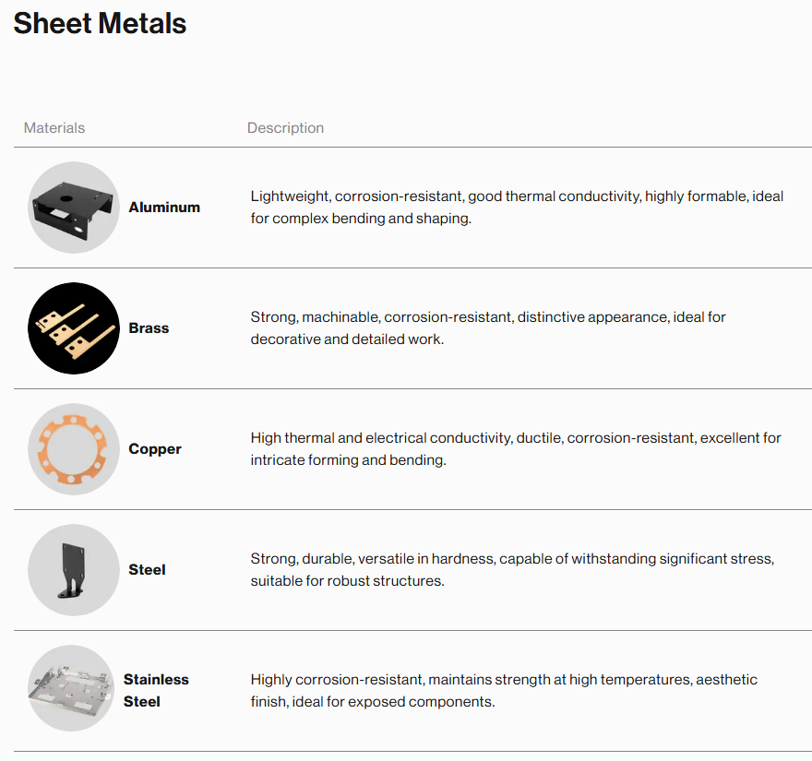Open the Brass parts image
Image resolution: width=812 pixels, height=761 pixels.
click(74, 328)
